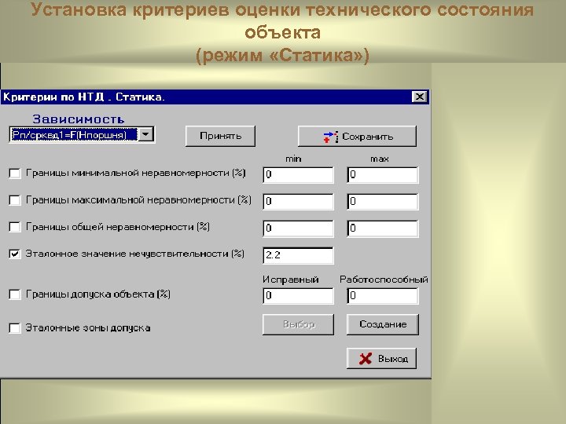Viewport: 566px width, 424px height.
Task: Click the max column header label
Action: tap(380, 159)
